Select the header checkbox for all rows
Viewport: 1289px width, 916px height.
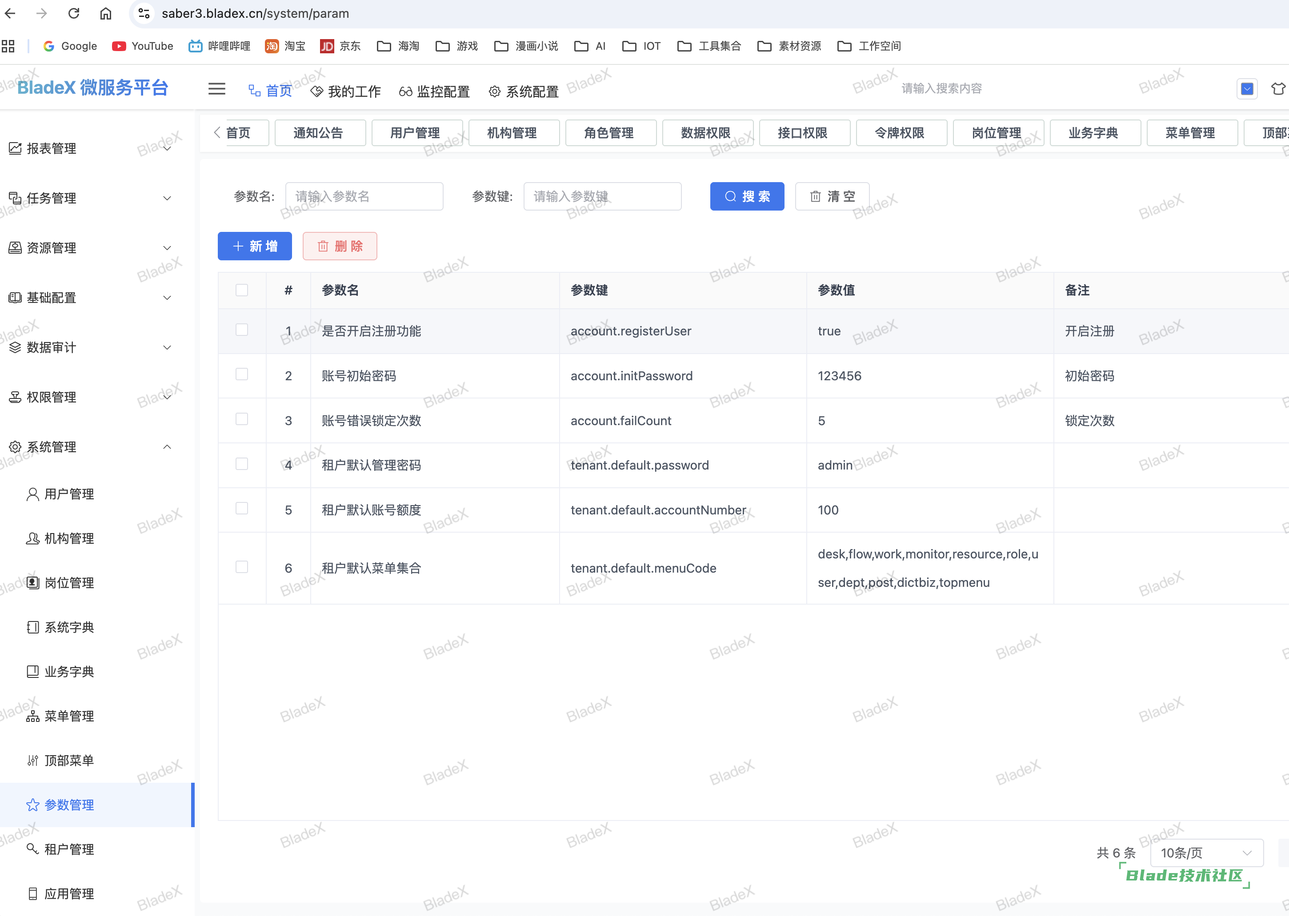[241, 291]
